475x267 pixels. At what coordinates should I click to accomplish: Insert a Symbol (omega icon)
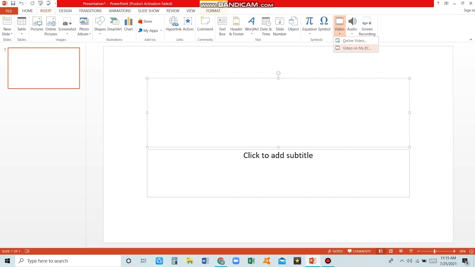pos(324,24)
